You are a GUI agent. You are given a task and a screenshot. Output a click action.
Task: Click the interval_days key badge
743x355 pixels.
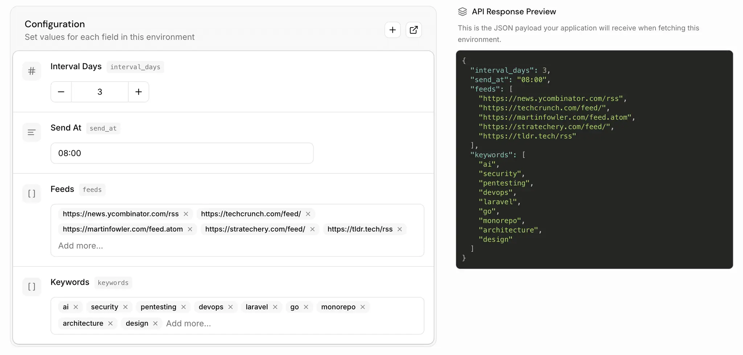click(x=135, y=67)
